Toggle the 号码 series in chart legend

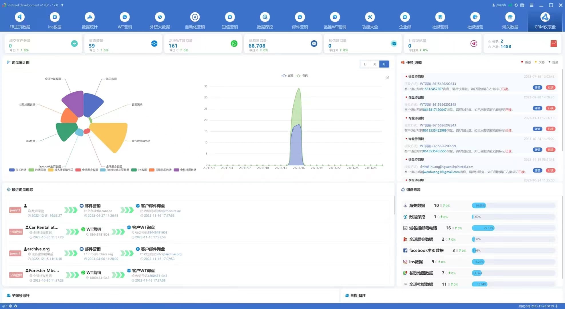302,76
